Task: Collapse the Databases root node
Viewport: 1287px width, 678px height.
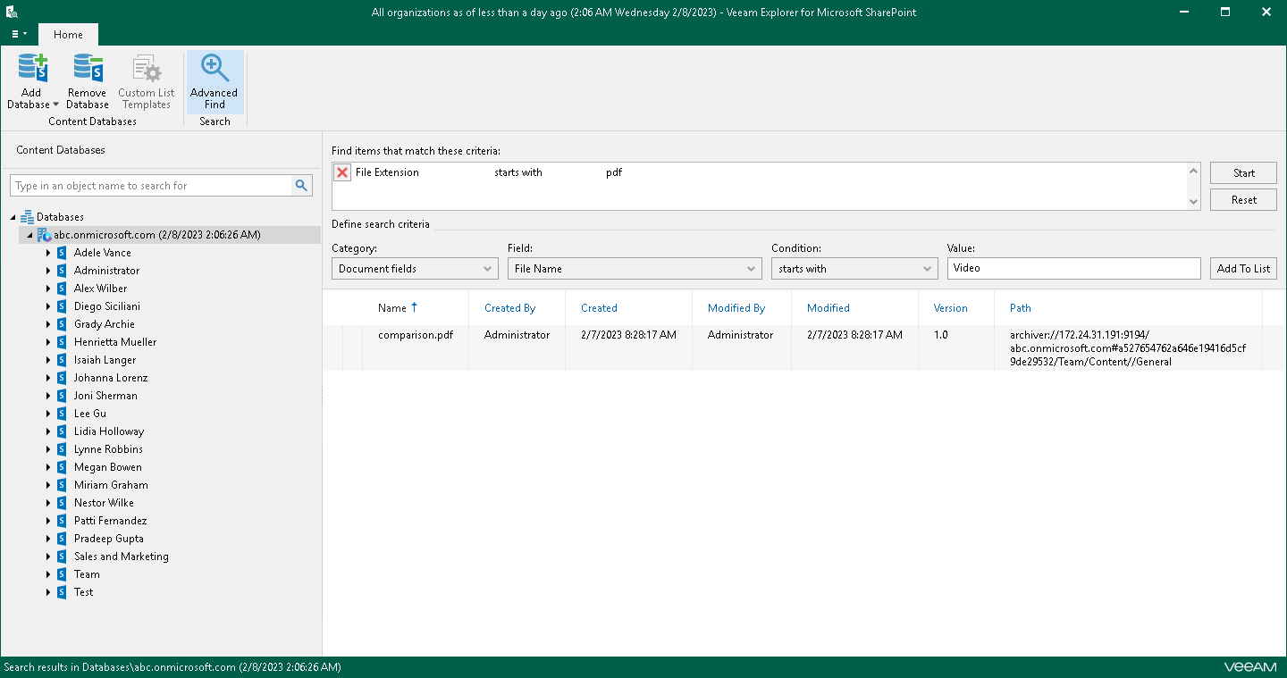Action: 13,217
